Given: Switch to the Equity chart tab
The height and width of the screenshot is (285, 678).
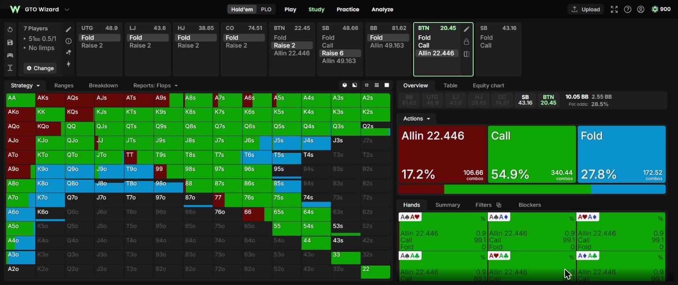Looking at the screenshot, I should [488, 85].
